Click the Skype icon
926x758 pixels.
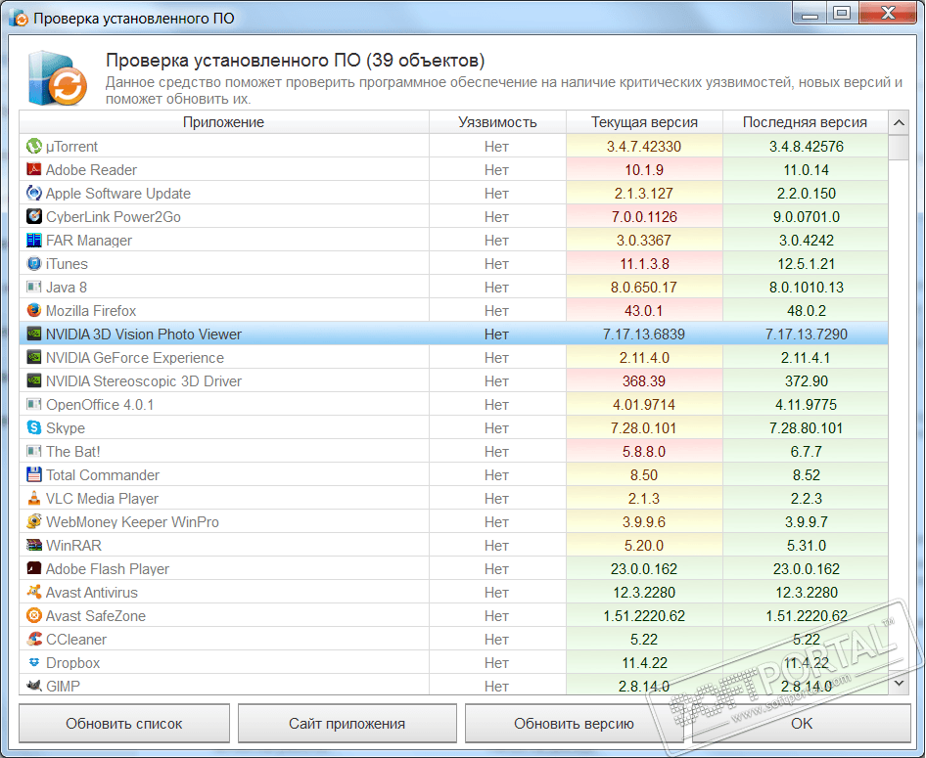click(34, 427)
